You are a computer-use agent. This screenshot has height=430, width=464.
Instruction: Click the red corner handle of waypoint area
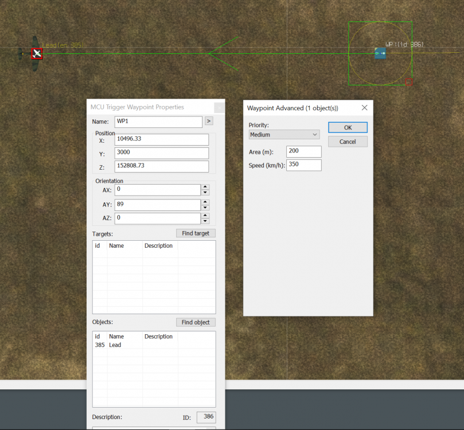pos(410,83)
